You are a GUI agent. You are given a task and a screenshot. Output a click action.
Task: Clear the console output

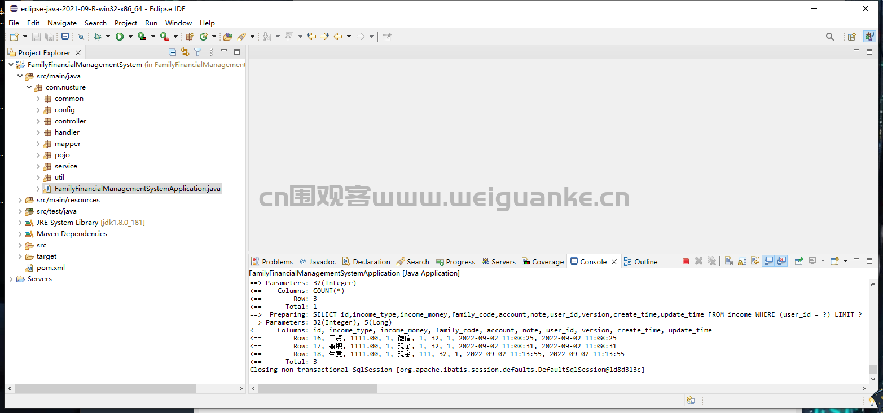click(729, 261)
